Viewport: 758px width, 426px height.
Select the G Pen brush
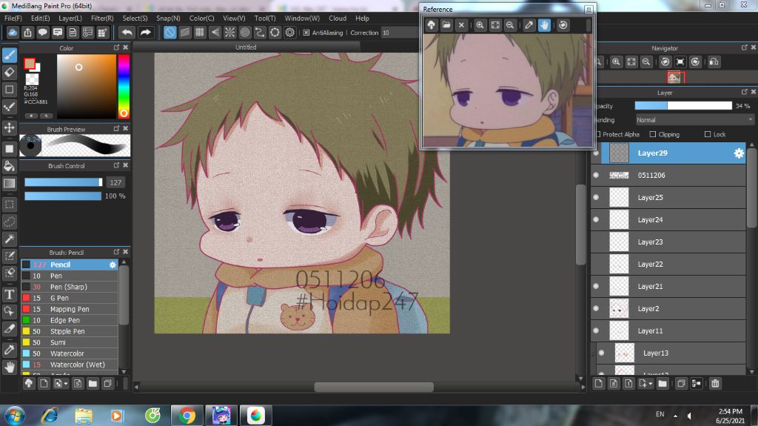point(69,298)
